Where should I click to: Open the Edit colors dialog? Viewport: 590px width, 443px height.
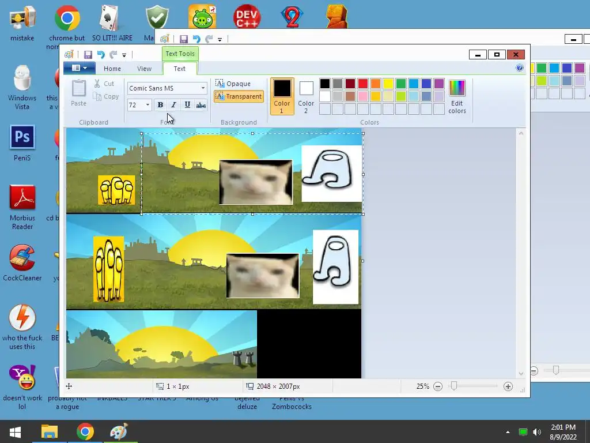457,96
